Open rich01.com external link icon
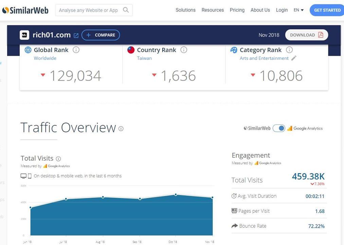 [76, 35]
